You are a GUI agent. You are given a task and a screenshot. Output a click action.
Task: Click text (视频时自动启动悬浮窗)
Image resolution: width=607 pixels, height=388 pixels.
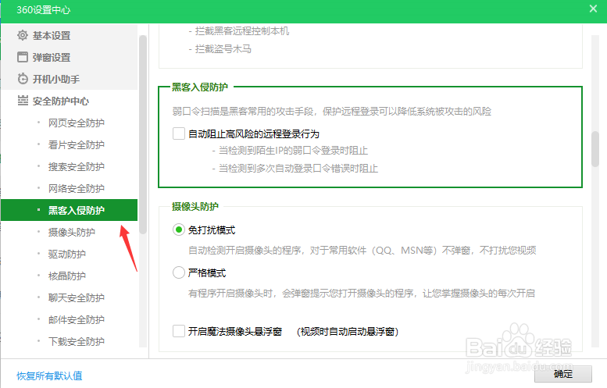pos(348,332)
